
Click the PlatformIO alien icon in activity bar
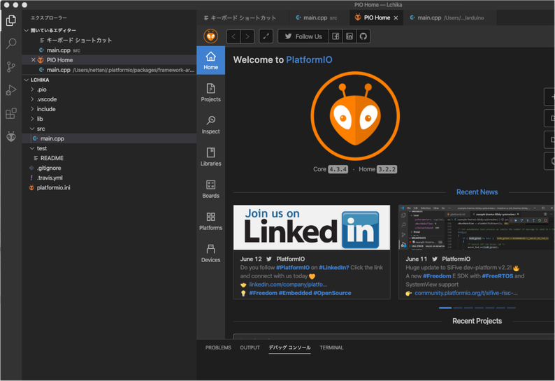[x=11, y=136]
